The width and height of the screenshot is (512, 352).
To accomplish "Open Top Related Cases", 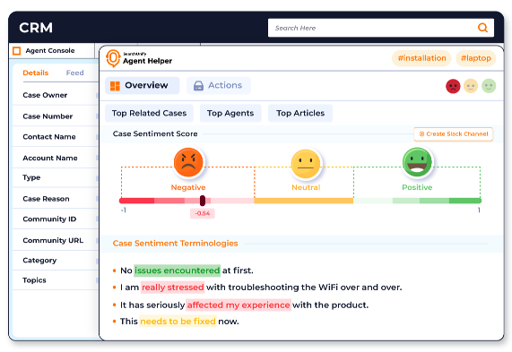I will [149, 113].
